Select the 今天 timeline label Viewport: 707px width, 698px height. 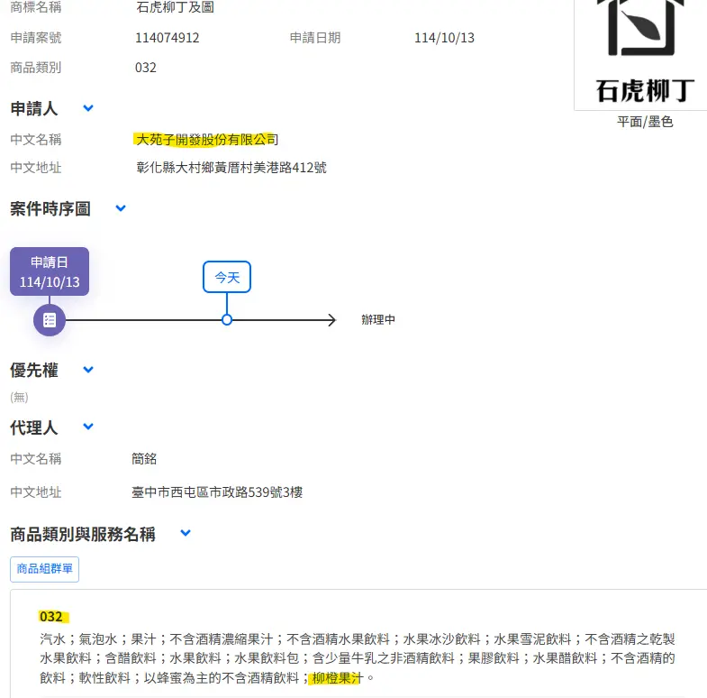click(x=227, y=278)
